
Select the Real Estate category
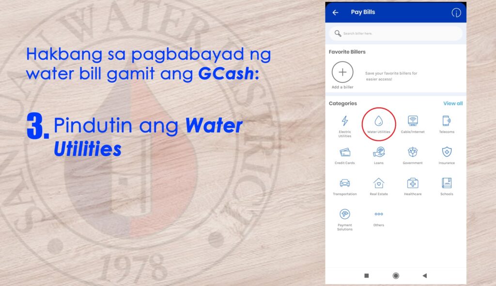379,187
